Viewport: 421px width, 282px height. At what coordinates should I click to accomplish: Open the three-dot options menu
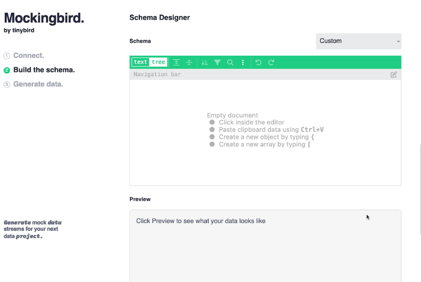tap(243, 62)
